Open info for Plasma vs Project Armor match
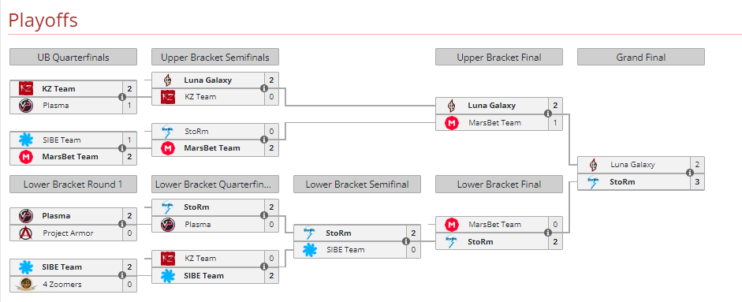742x302 pixels. 122,225
